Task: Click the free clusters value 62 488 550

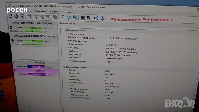Action: click(109, 96)
